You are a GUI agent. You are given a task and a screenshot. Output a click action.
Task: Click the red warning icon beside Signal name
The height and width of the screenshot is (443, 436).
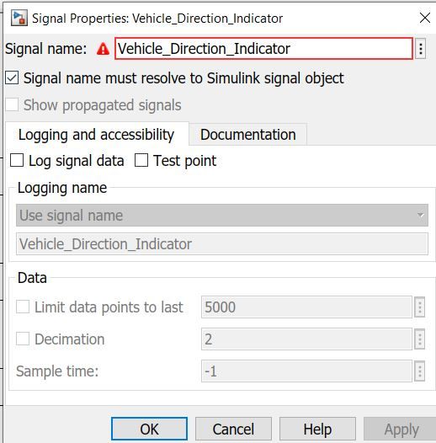tap(103, 49)
